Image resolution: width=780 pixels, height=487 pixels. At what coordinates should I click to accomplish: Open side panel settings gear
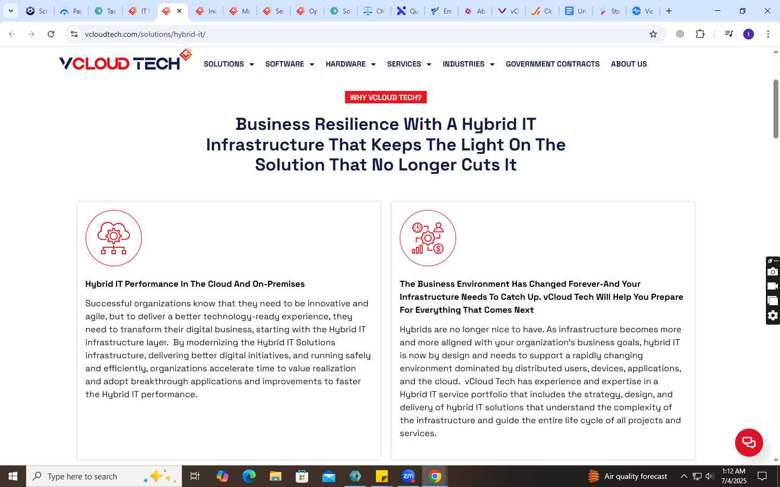tap(773, 315)
